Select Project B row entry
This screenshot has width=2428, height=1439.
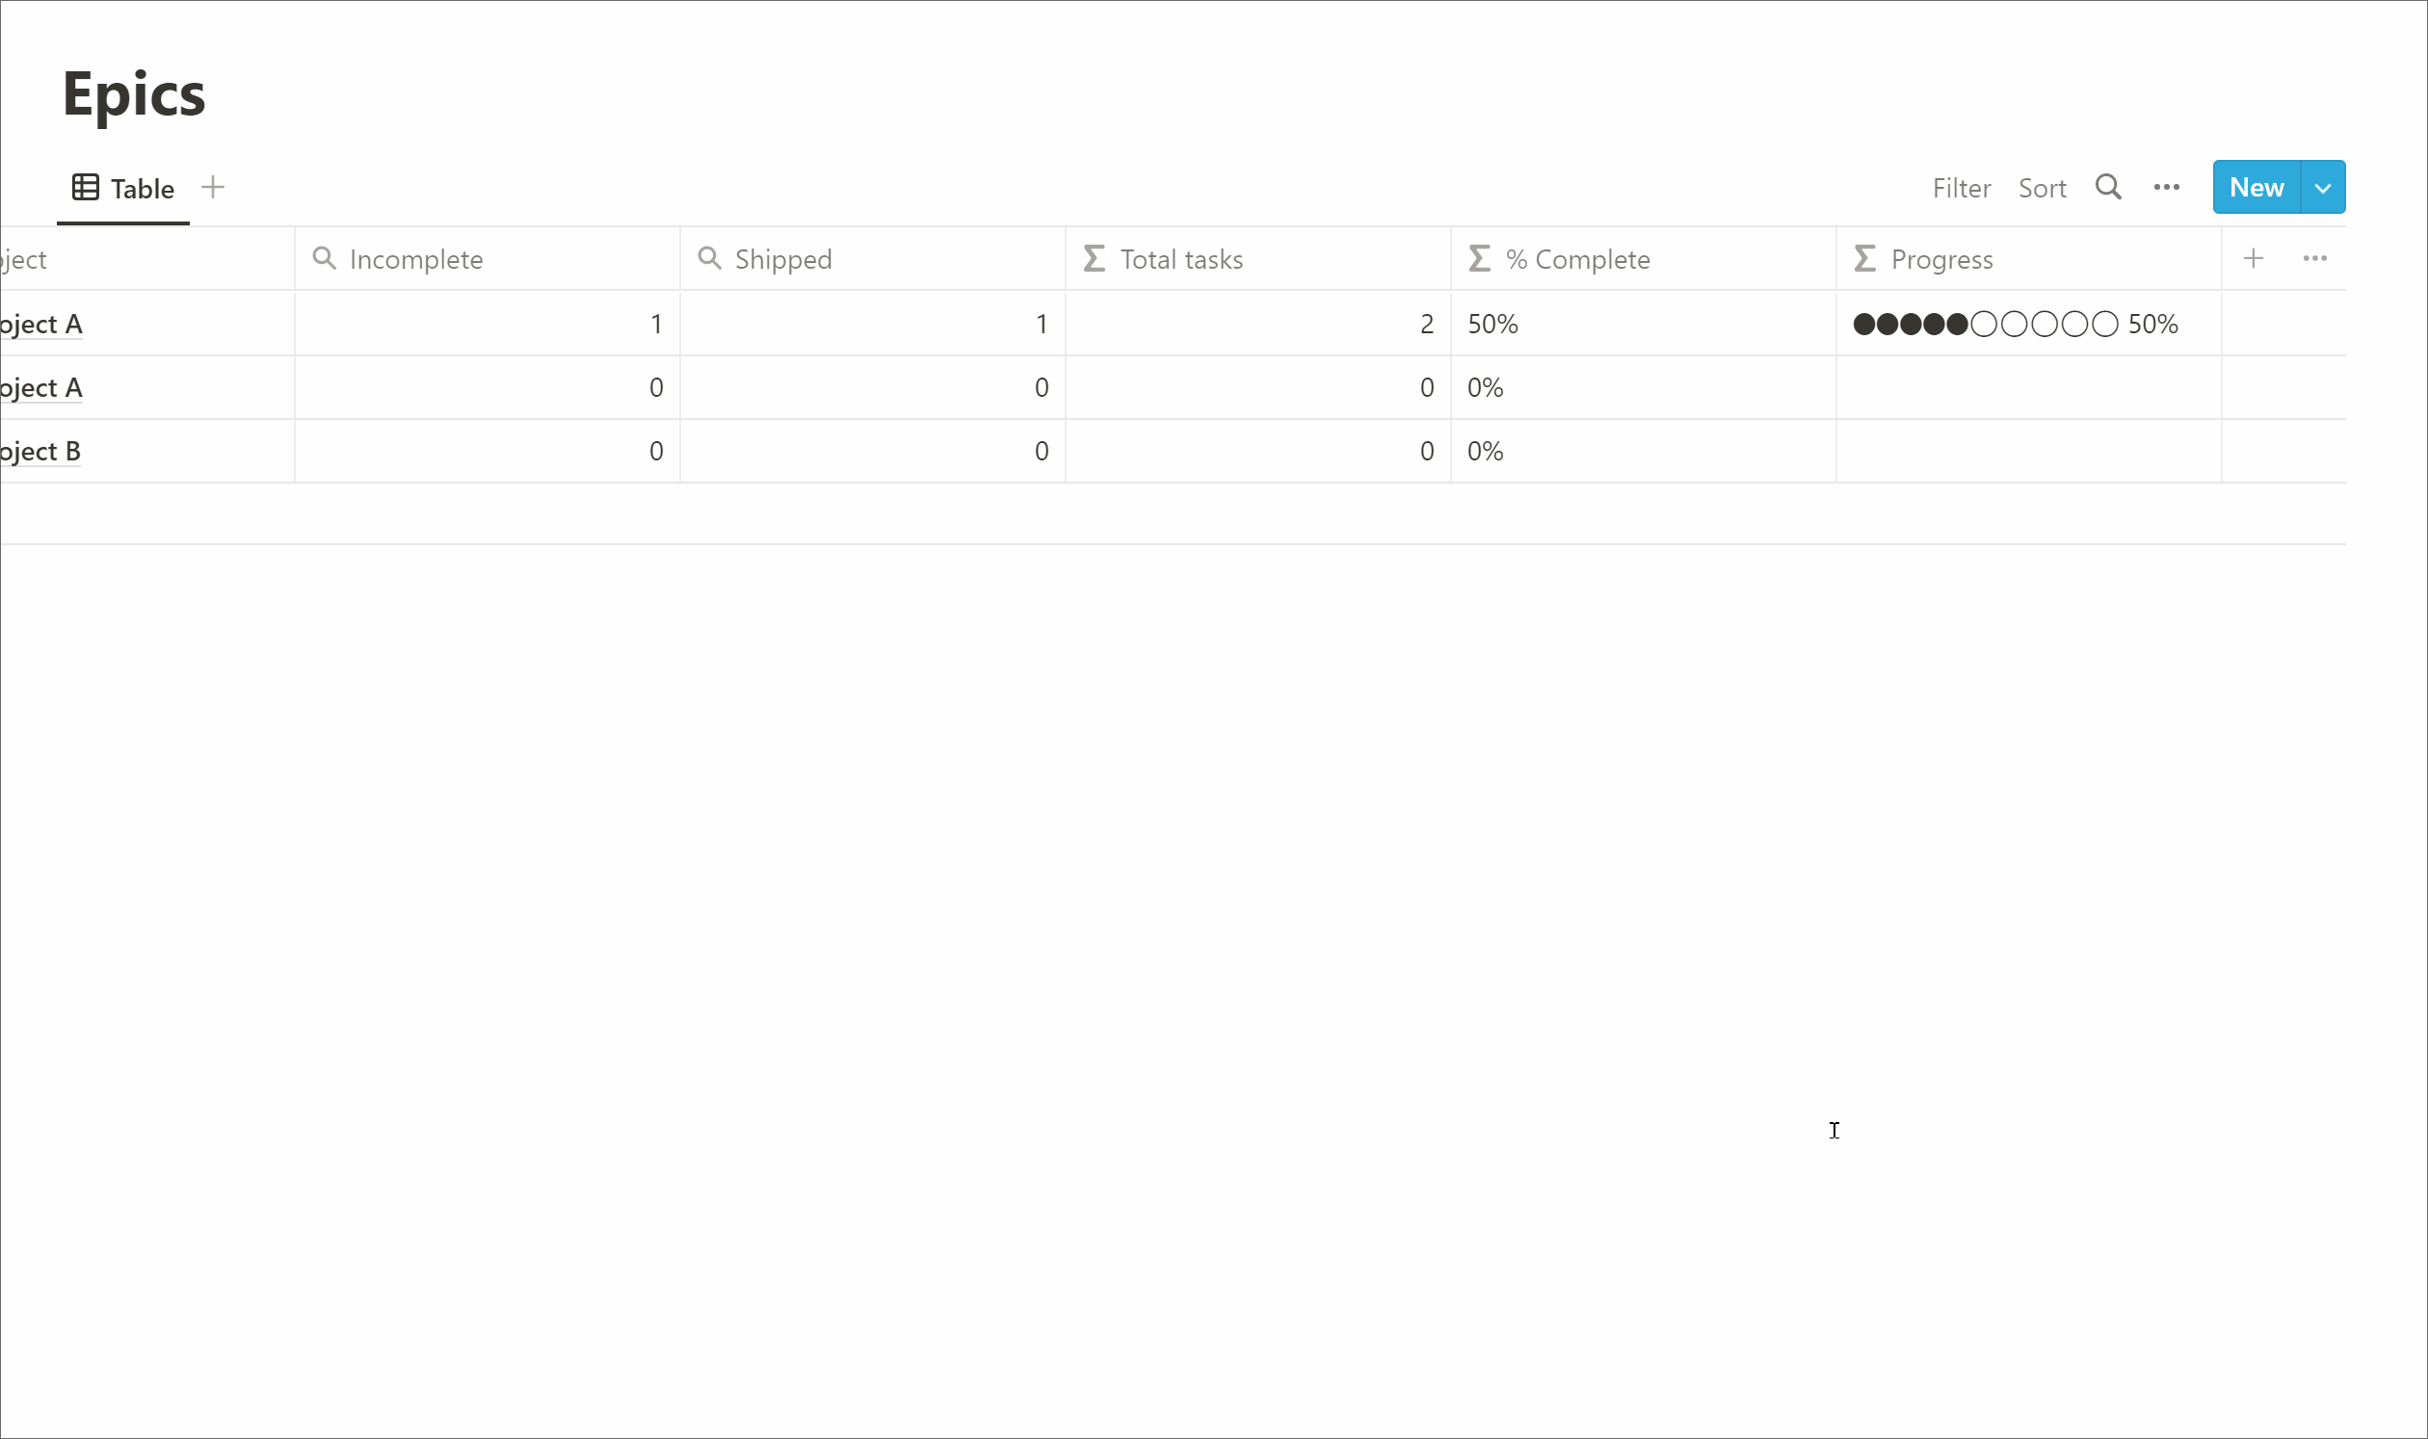38,451
